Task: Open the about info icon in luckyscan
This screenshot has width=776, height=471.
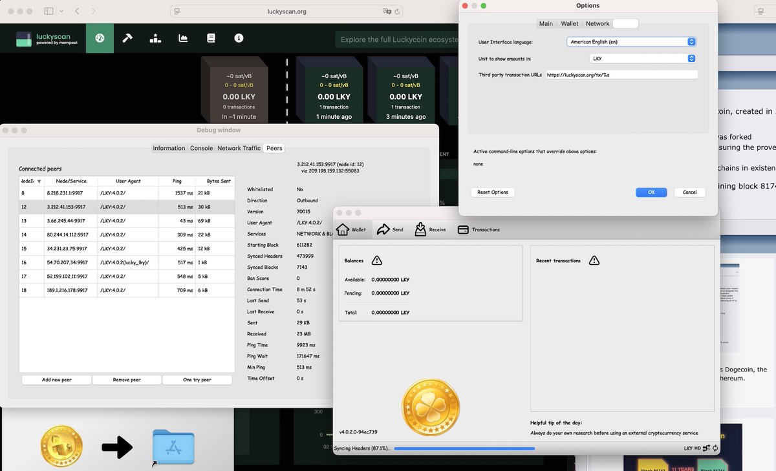Action: click(239, 38)
